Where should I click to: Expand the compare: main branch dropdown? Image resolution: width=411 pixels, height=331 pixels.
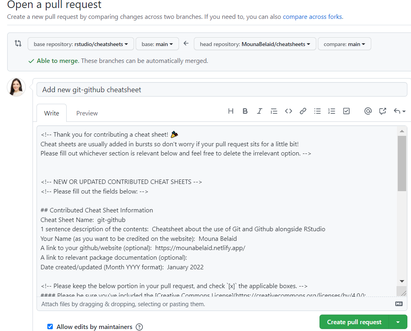(344, 44)
